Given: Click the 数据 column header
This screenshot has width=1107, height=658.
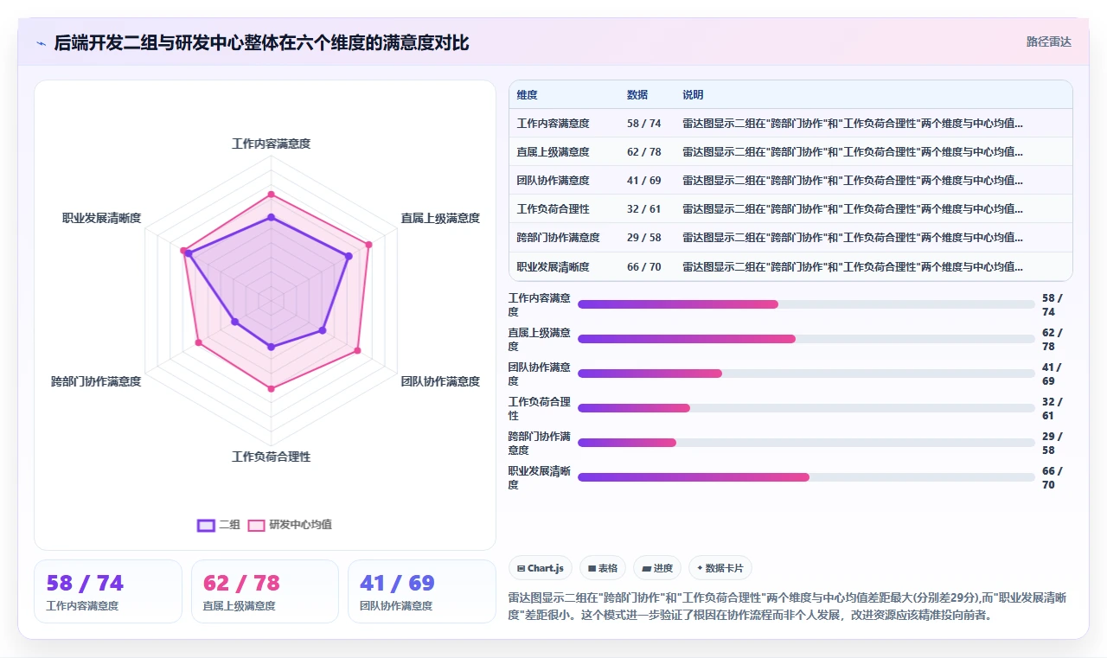Looking at the screenshot, I should pos(637,94).
